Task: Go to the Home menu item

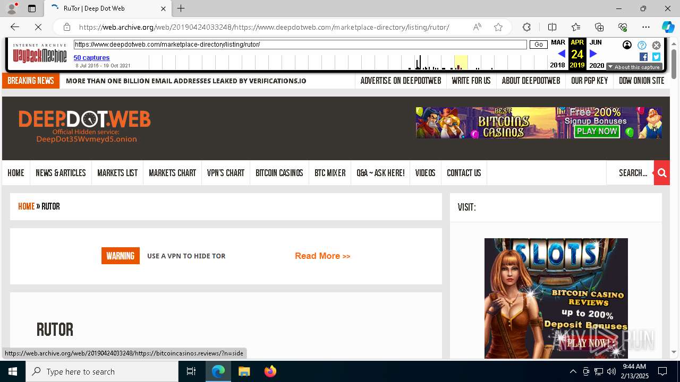Action: pyautogui.click(x=16, y=173)
